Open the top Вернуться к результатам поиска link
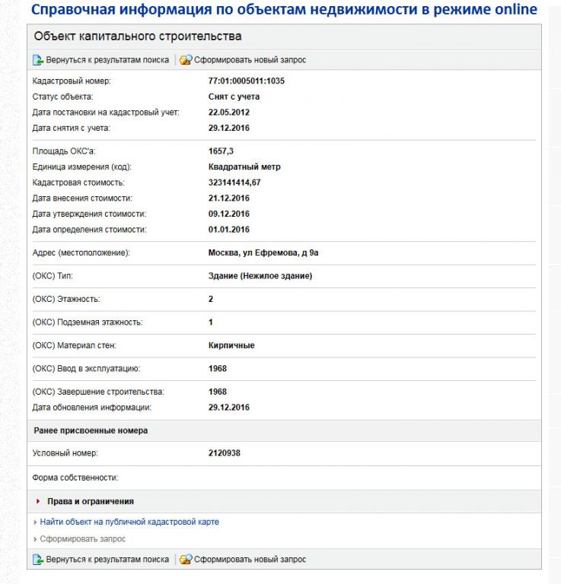 tap(107, 60)
